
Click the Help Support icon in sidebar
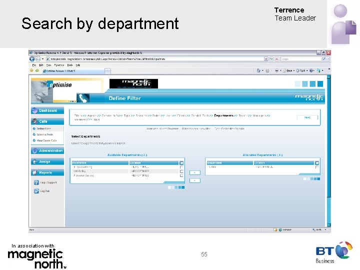click(36, 182)
